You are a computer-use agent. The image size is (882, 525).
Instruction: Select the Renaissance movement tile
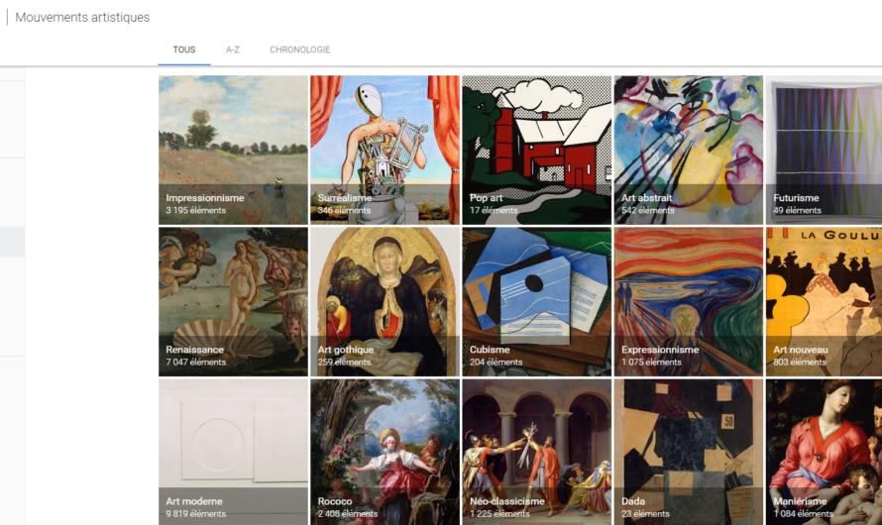(x=233, y=302)
